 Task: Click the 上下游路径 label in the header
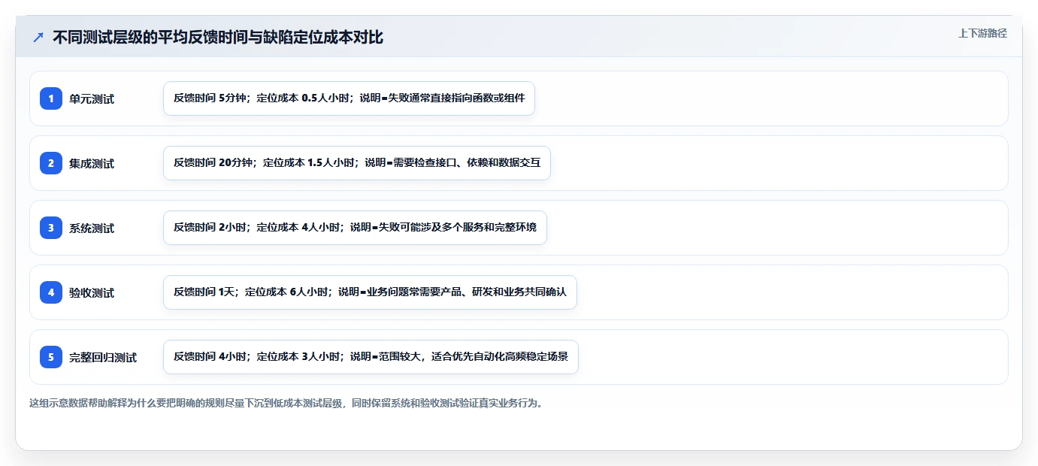(x=982, y=33)
